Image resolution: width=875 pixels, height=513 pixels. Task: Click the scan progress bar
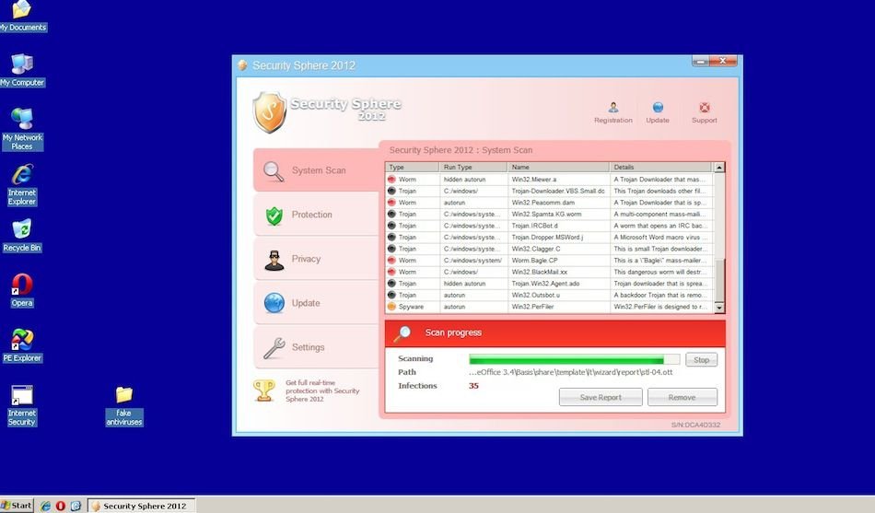[574, 359]
